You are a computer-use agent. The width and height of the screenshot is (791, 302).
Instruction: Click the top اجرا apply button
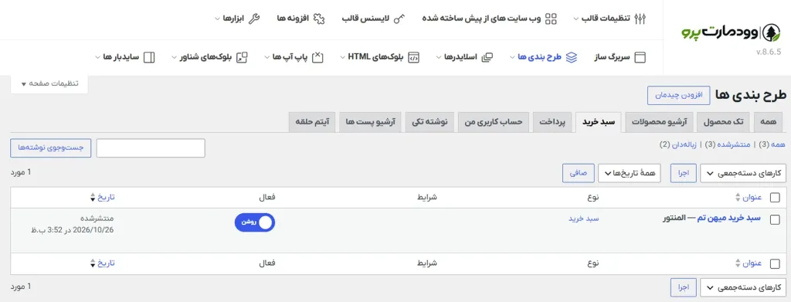pyautogui.click(x=683, y=174)
